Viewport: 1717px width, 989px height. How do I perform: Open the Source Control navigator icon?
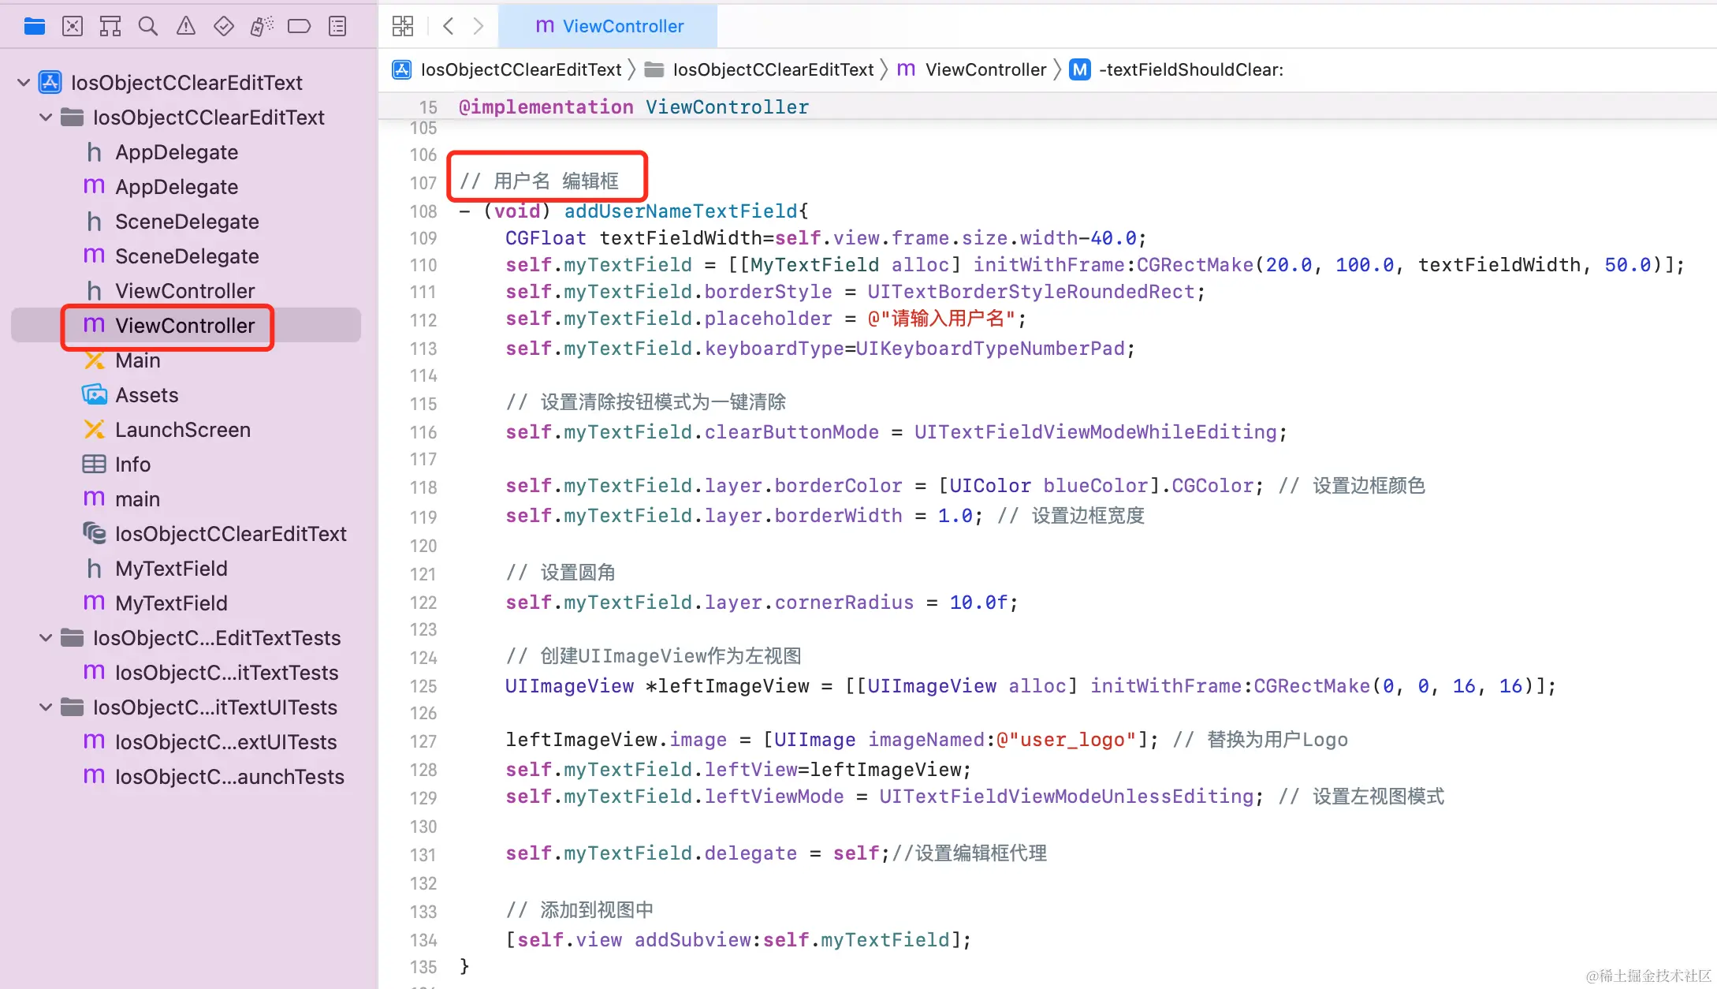click(73, 26)
